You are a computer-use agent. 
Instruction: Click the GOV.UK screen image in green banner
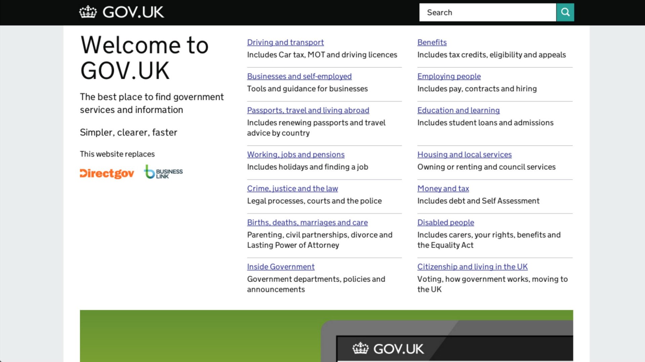point(447,341)
